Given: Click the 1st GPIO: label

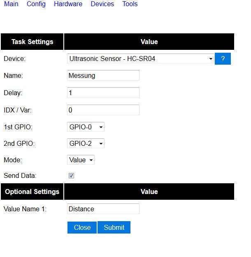Looking at the screenshot, I should click(x=18, y=127).
